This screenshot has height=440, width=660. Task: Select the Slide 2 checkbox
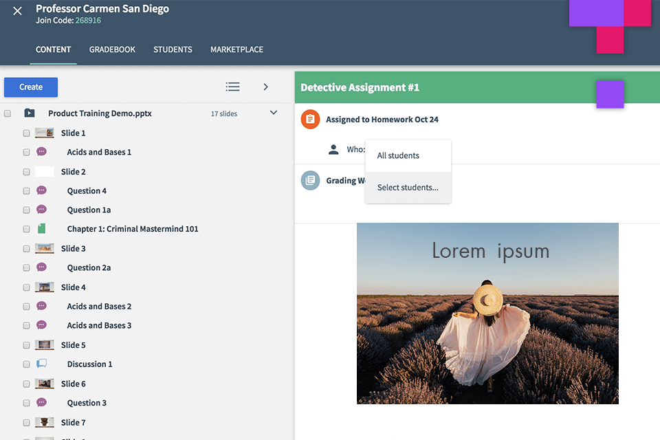(27, 172)
